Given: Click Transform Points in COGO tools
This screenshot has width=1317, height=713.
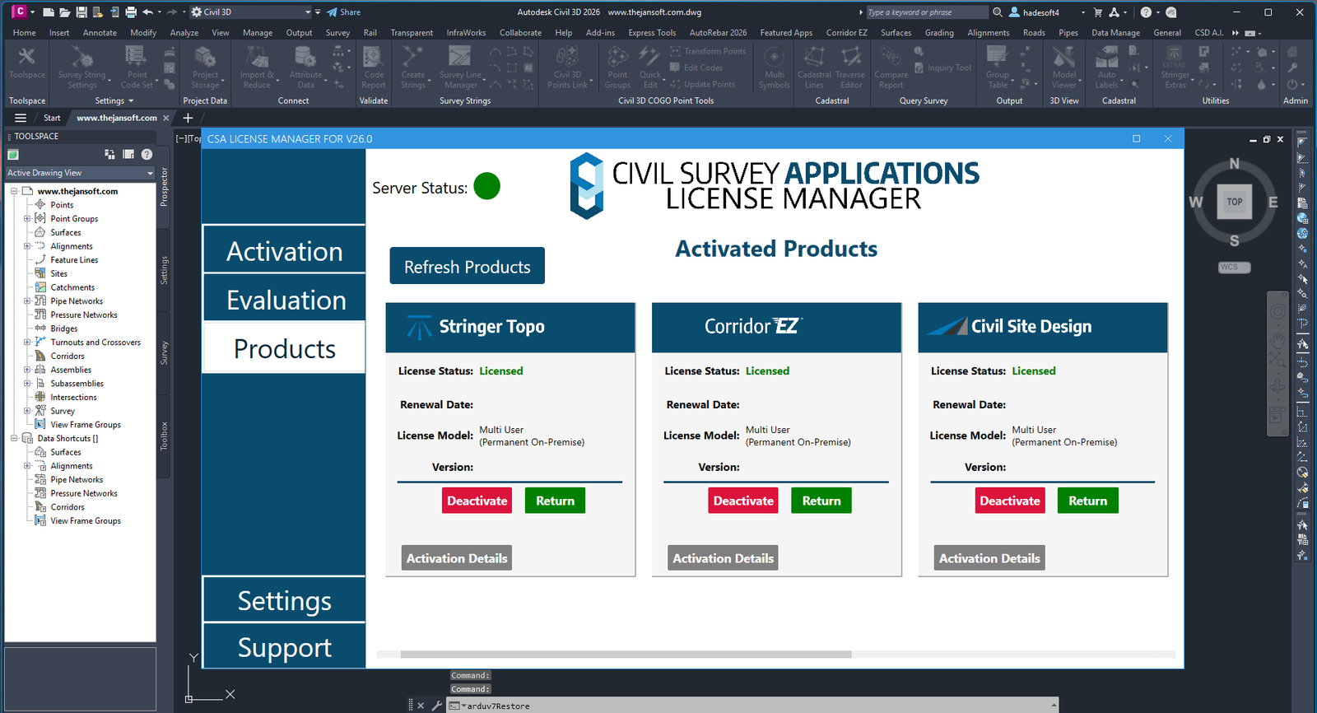Looking at the screenshot, I should click(707, 51).
